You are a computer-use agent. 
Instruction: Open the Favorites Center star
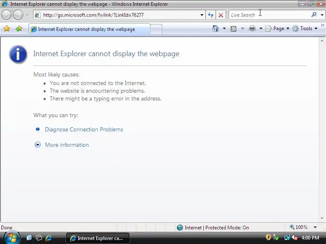[x=7, y=28]
